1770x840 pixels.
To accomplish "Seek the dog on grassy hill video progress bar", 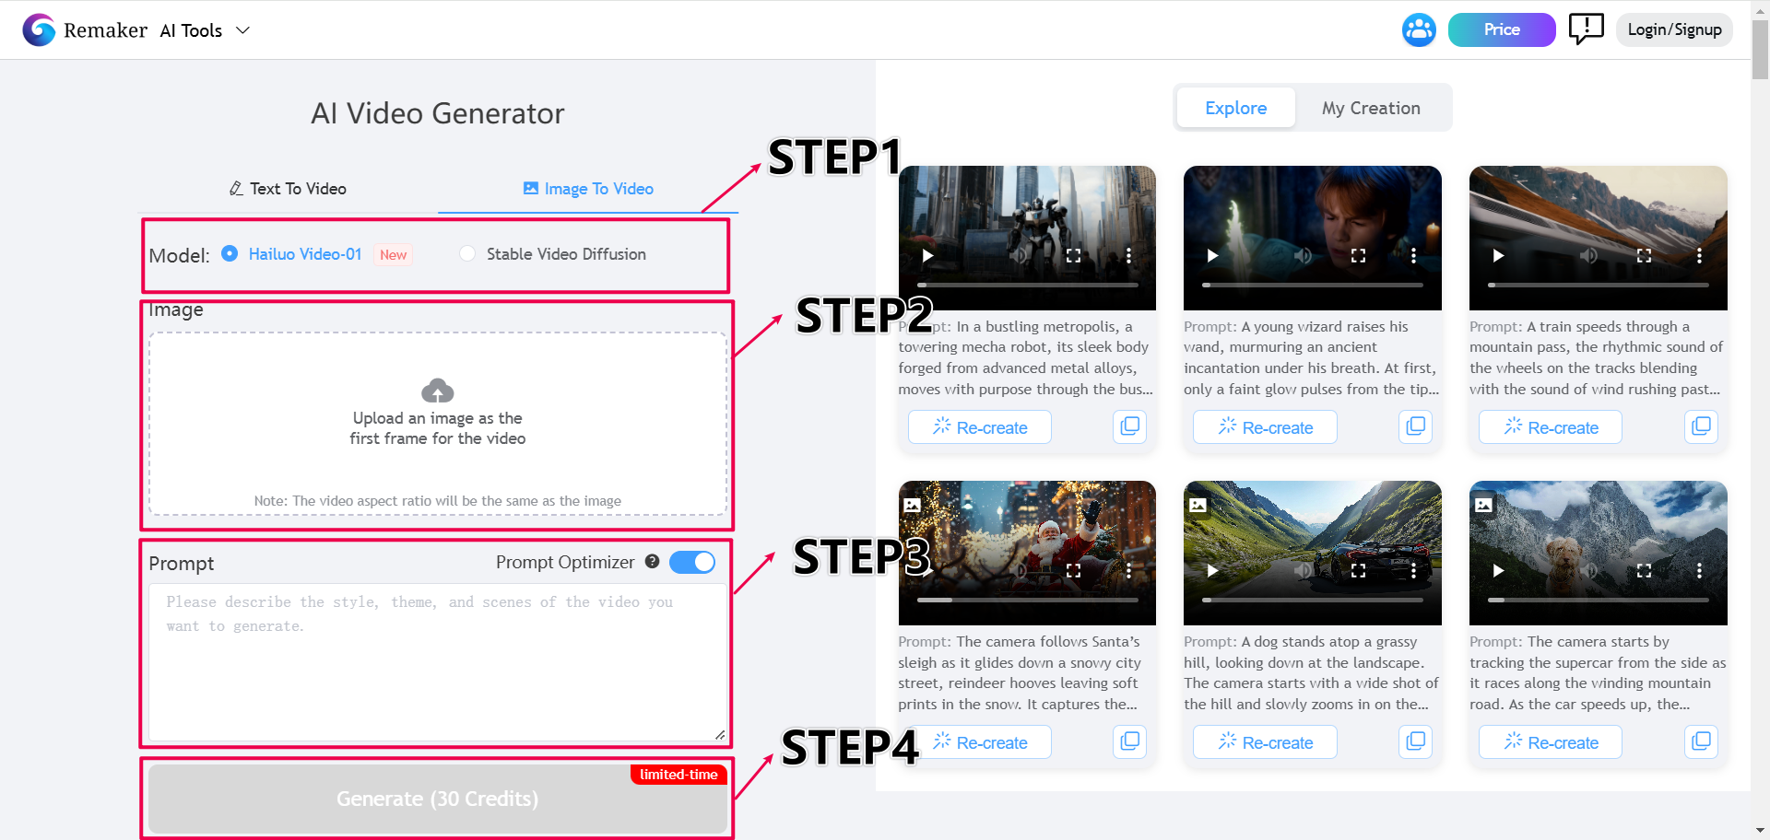I will (1313, 601).
